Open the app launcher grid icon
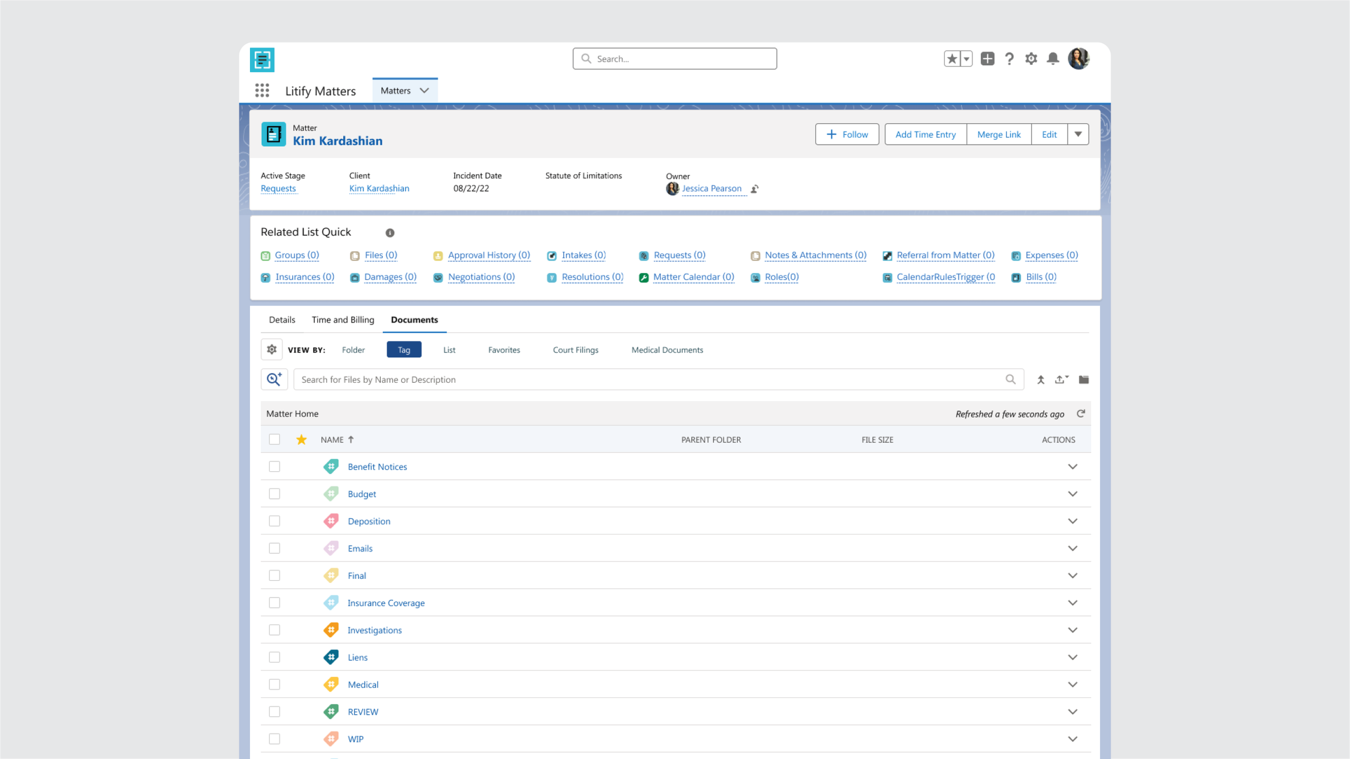The image size is (1350, 759). [x=262, y=90]
